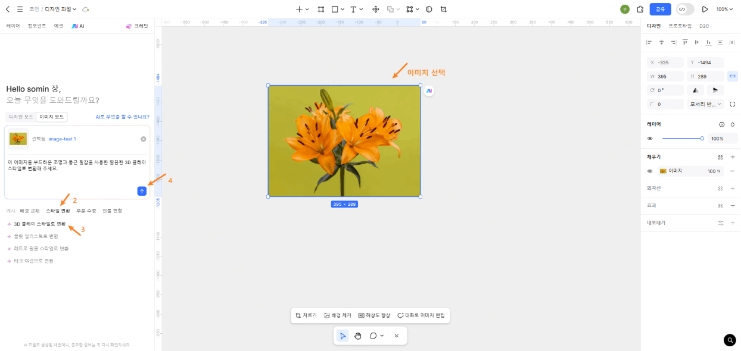Click the blue 공유 share button

660,9
